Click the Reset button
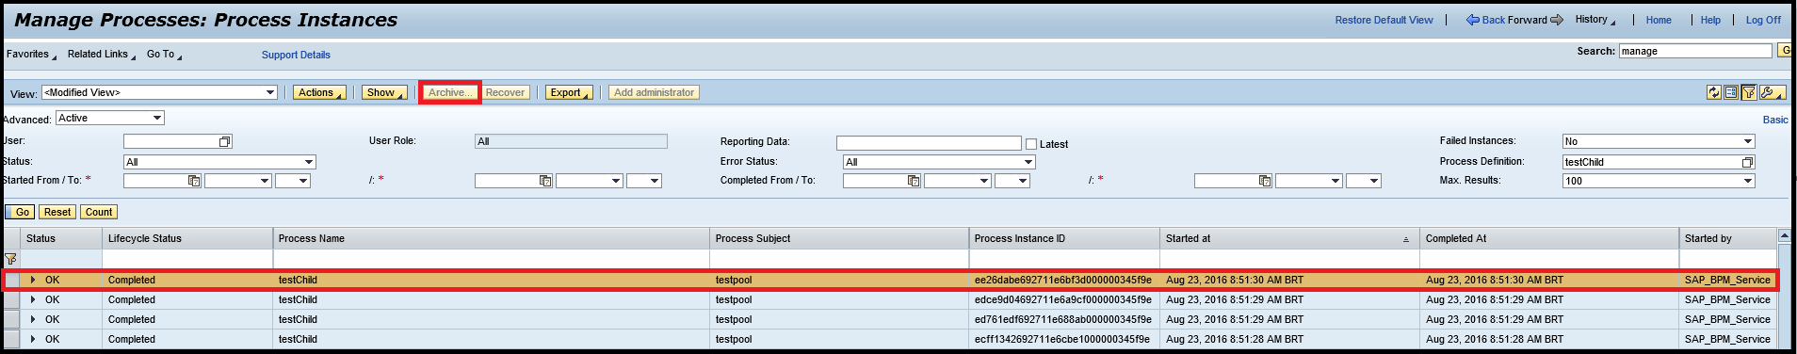The height and width of the screenshot is (354, 1797). (x=57, y=212)
